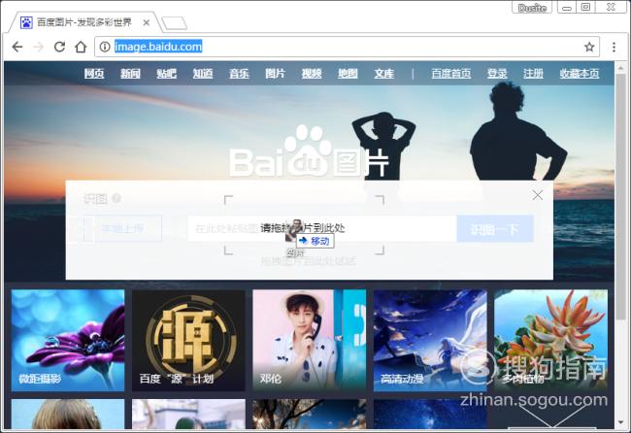Click the 登录 login link
Image resolution: width=631 pixels, height=433 pixels.
497,73
